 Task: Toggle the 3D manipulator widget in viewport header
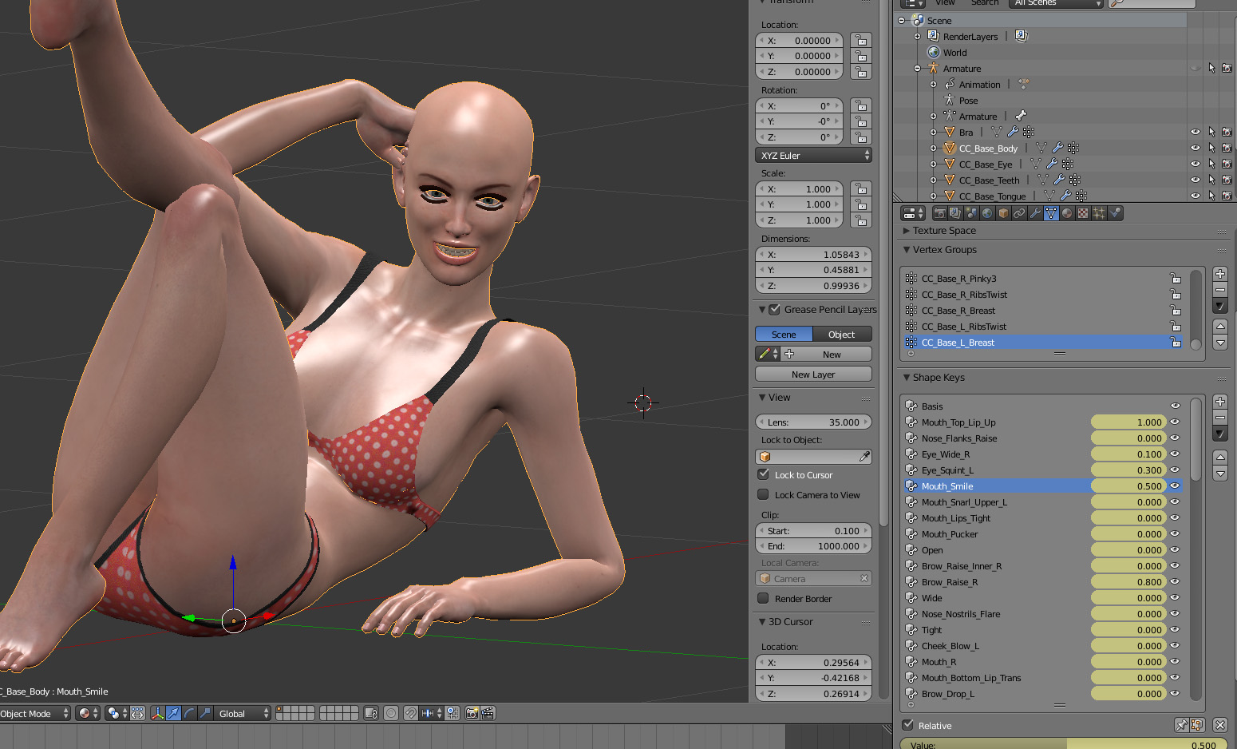tap(157, 713)
